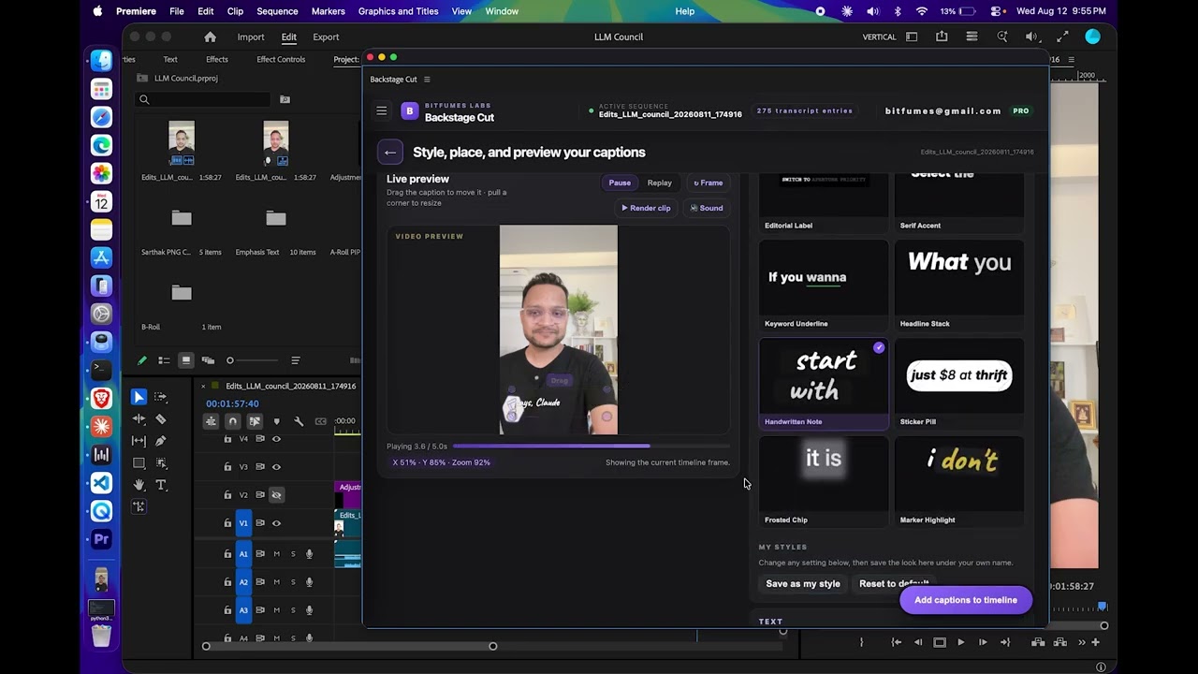Select the Track Select Forward tool

[161, 397]
